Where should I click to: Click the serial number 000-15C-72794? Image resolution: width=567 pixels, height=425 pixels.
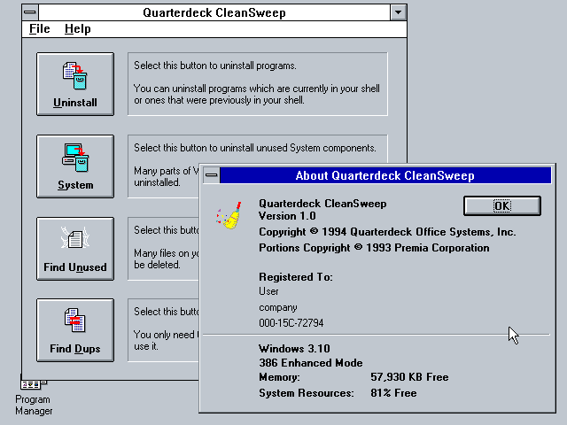[x=291, y=322]
